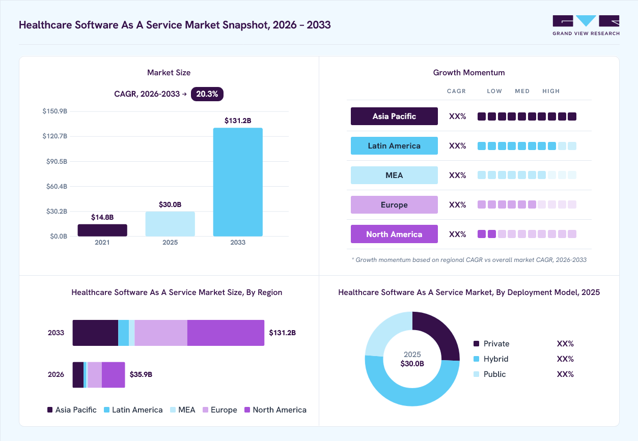
Task: Click the MEA legend swatch
Action: point(173,410)
